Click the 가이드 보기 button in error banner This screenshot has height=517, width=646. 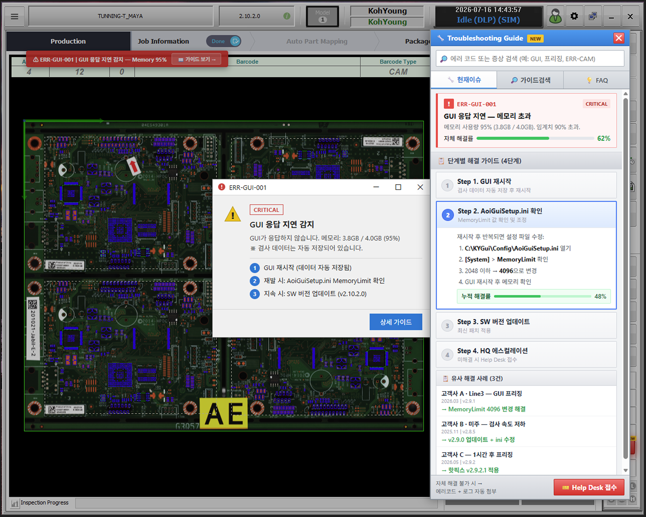pos(197,59)
